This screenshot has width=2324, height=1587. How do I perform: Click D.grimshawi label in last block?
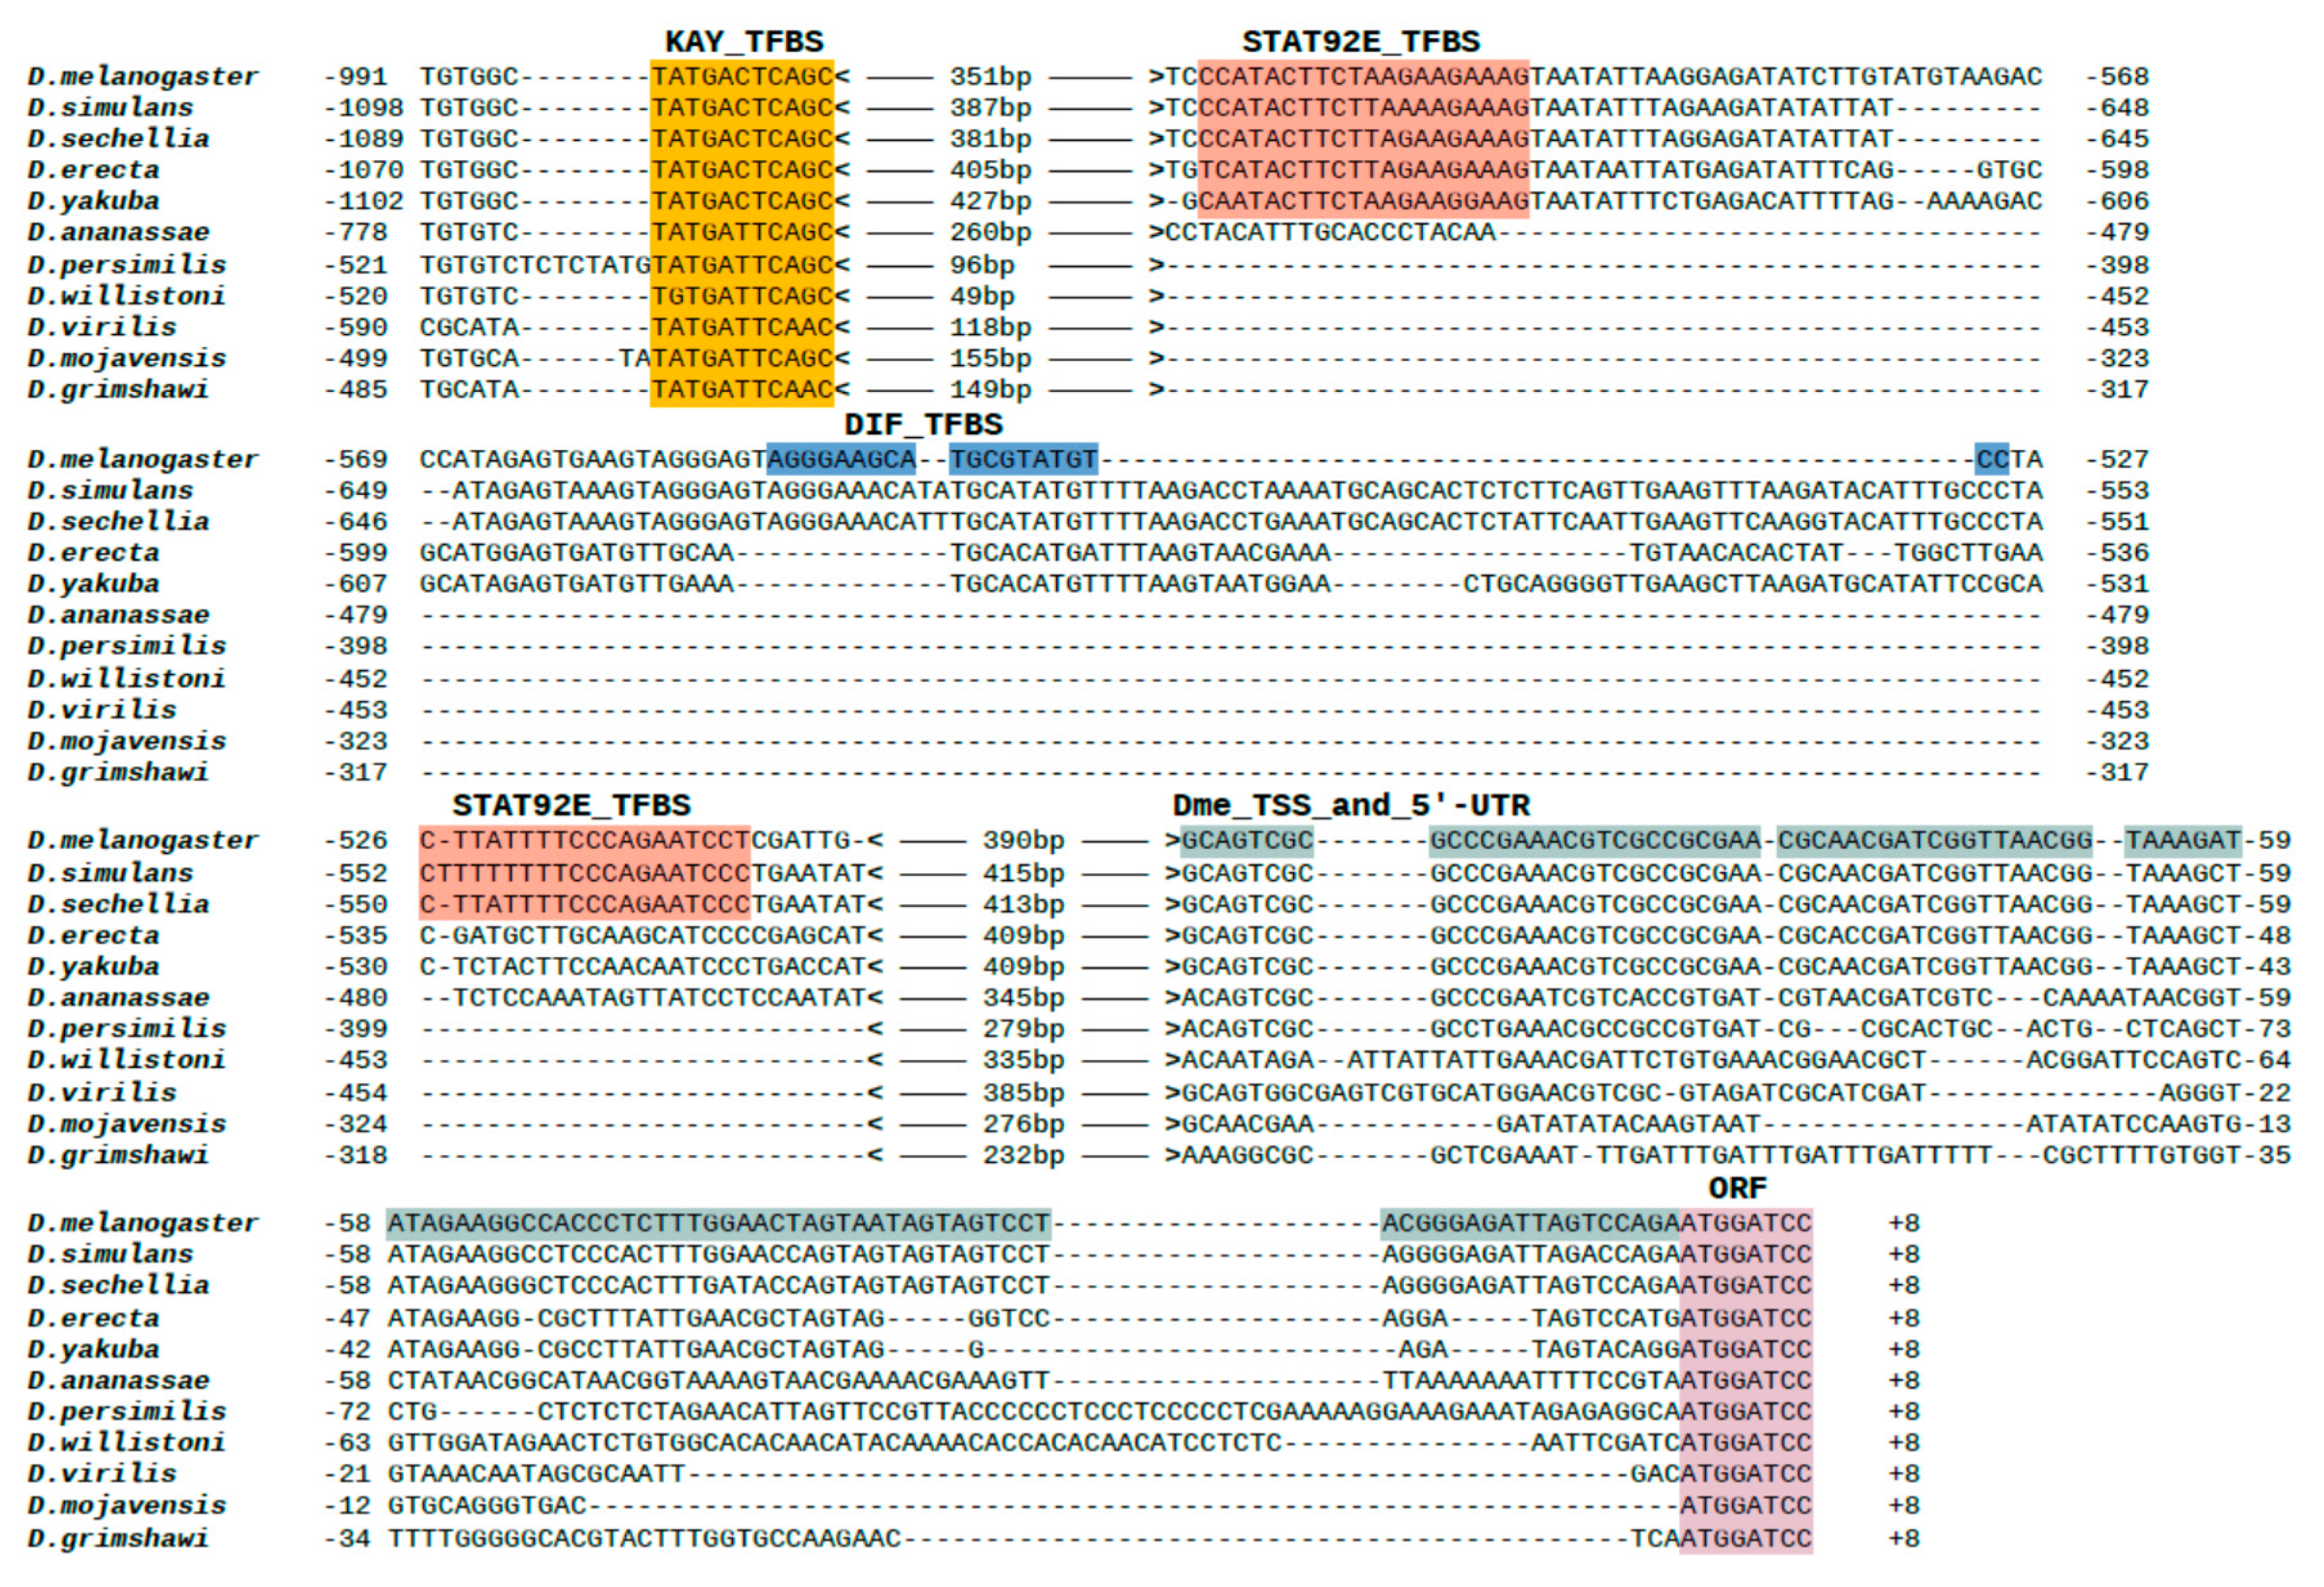coord(118,1539)
